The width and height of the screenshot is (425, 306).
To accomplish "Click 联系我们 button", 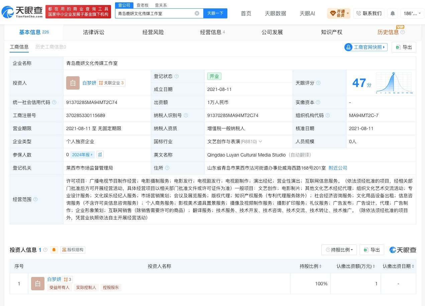I will [x=369, y=13].
